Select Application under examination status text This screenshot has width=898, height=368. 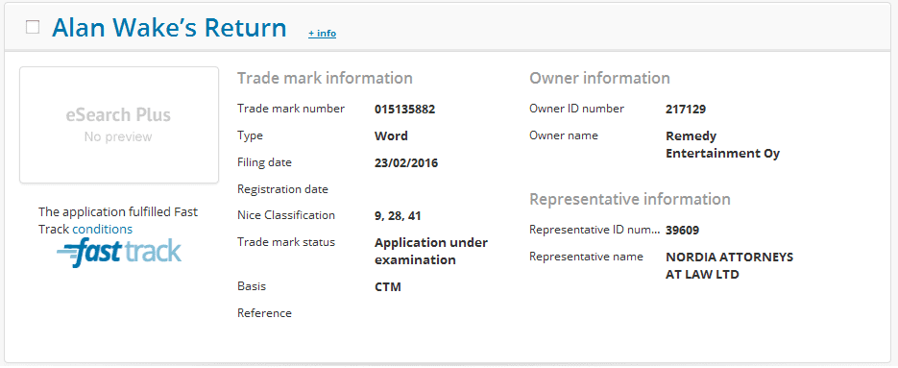431,251
